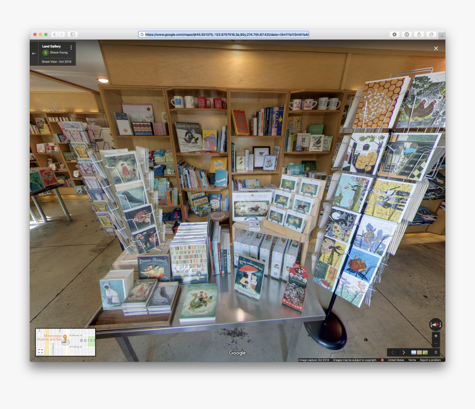Select the first photo thumbnail in strip
475x409 pixels.
click(x=414, y=352)
